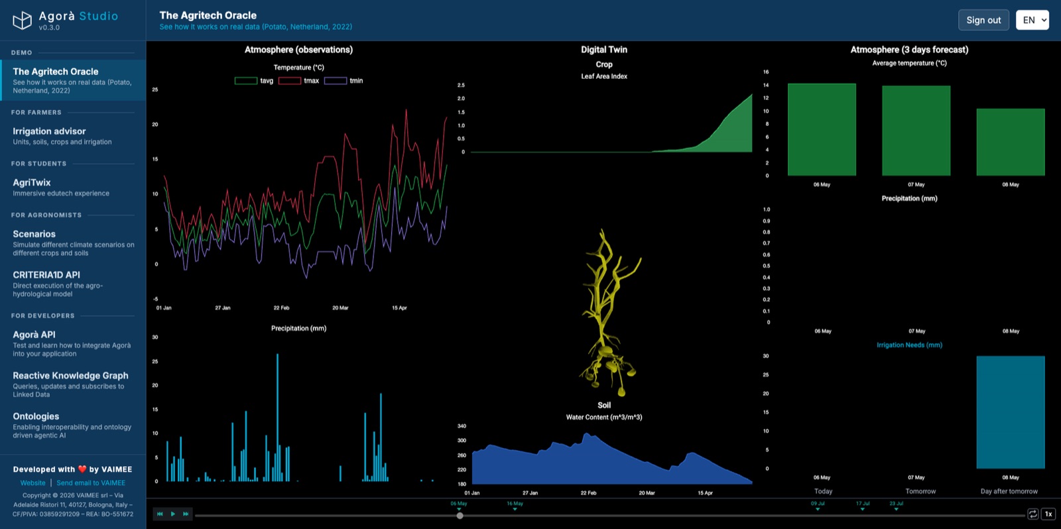
Task: Go to AgriTwix edutech experience
Action: pos(73,188)
